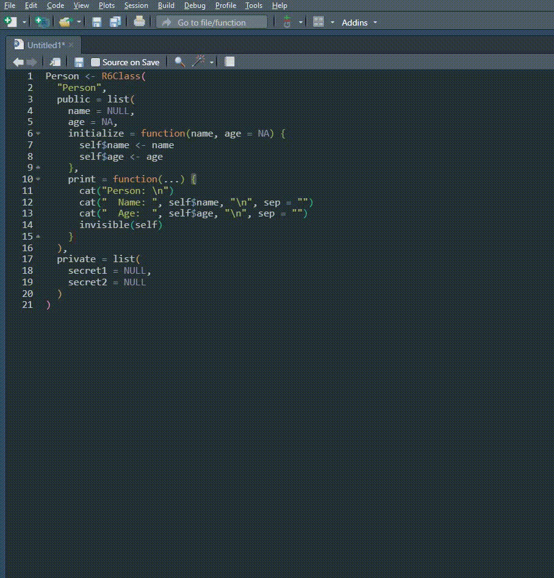Click the Open an existing file folder icon
Viewport: 554px width, 578px height.
coord(65,22)
